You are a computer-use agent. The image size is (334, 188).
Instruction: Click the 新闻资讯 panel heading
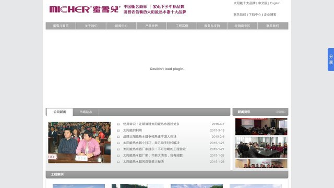click(244, 112)
